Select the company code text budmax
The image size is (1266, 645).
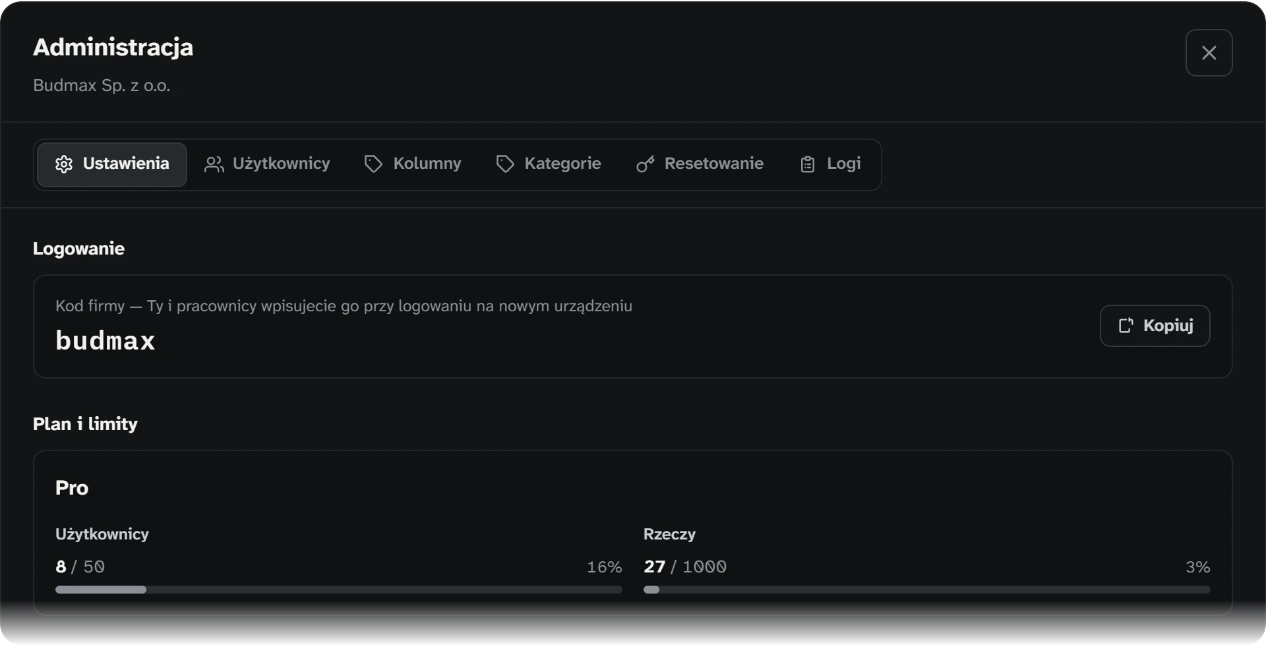[x=105, y=341]
